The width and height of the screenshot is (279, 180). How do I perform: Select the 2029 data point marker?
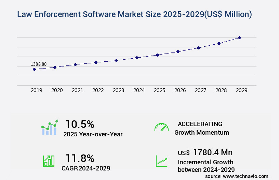(x=239, y=37)
